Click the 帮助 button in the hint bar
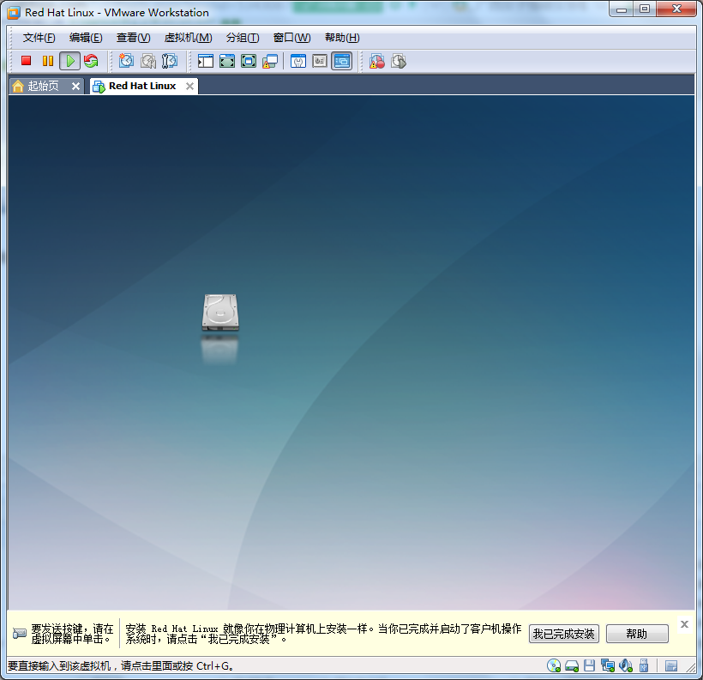 click(637, 634)
